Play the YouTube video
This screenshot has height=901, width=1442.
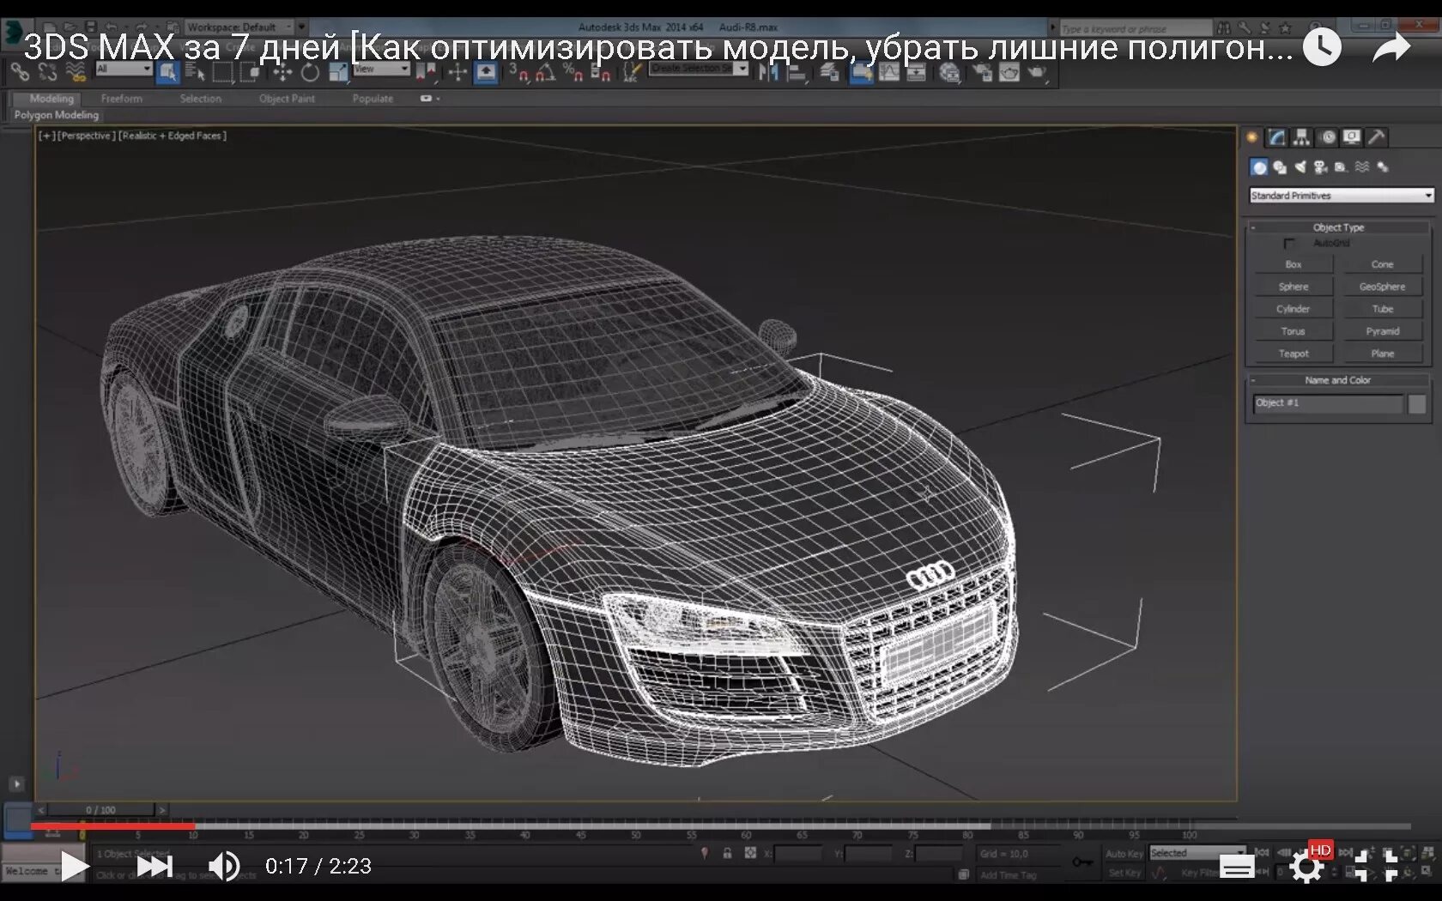(x=75, y=866)
